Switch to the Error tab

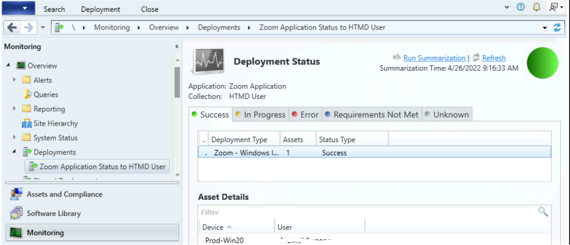click(305, 115)
